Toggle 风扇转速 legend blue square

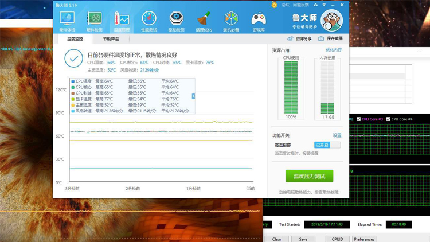73,111
